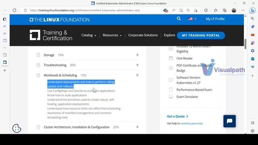The width and height of the screenshot is (258, 145).
Task: Open the cookie preferences icon
Action: tap(17, 128)
